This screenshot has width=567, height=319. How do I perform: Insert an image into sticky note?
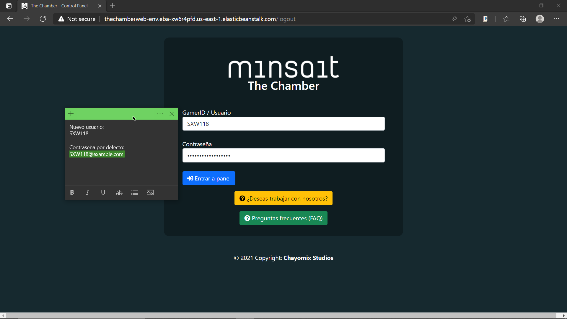[150, 193]
